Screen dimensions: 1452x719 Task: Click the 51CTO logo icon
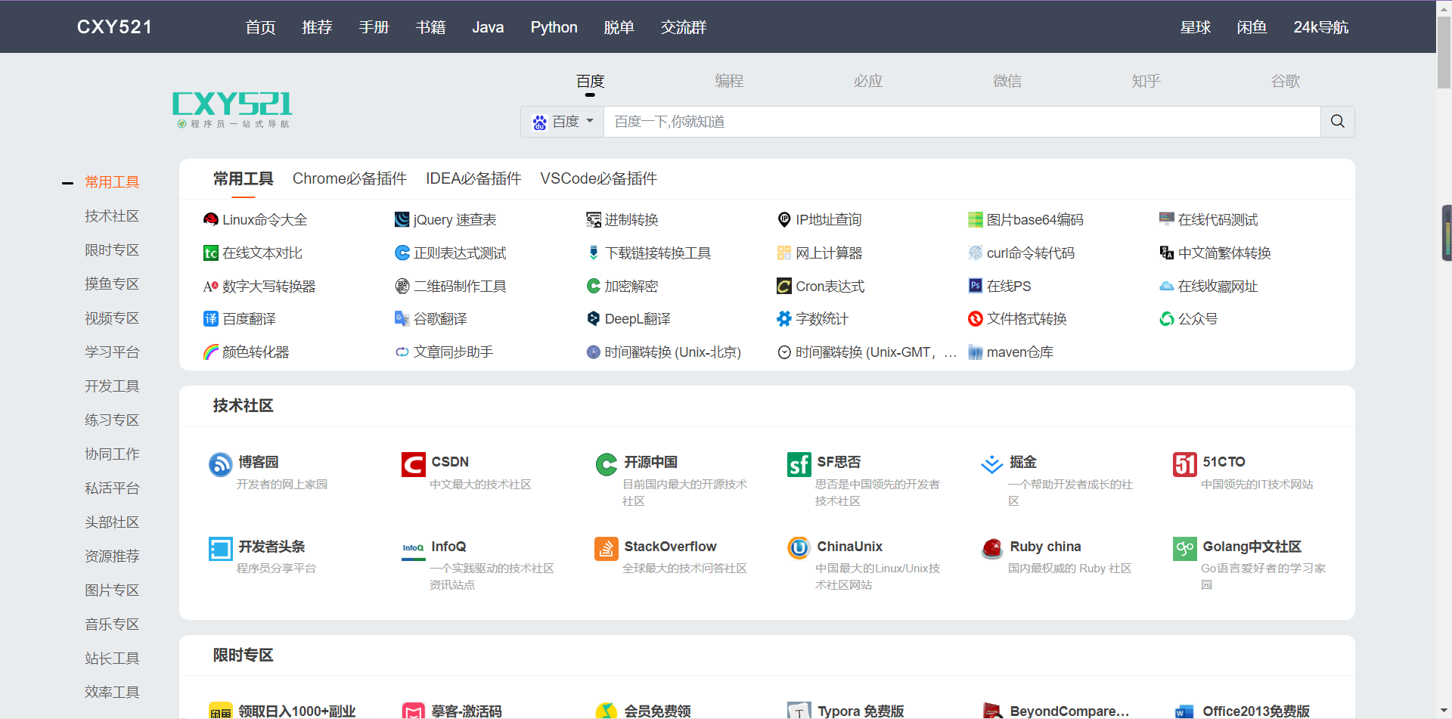click(1185, 464)
